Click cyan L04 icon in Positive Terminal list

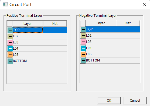(10, 49)
